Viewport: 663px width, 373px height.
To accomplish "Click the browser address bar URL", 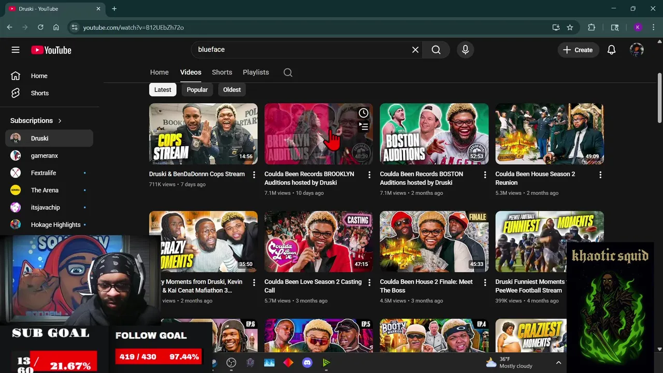I will 133,27.
